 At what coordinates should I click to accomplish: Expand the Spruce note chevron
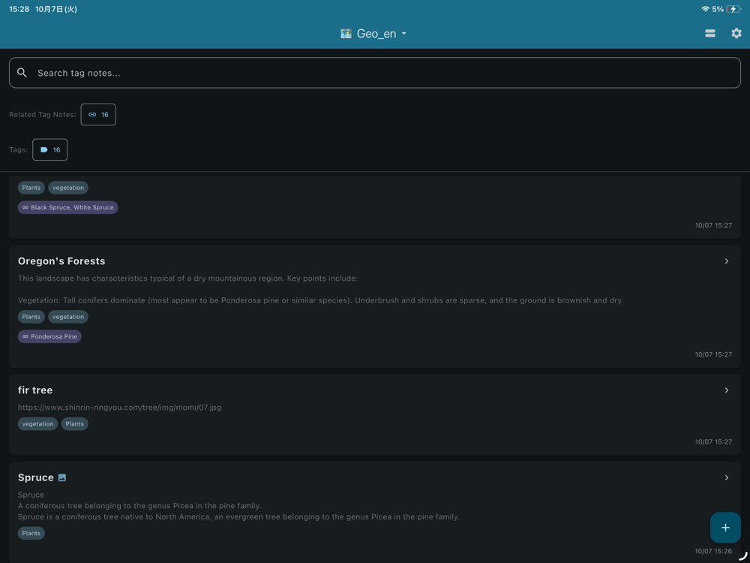coord(727,477)
